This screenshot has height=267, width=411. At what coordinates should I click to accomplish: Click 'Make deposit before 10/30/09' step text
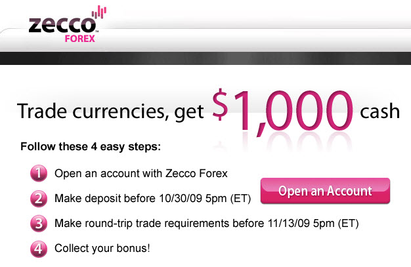(129, 198)
